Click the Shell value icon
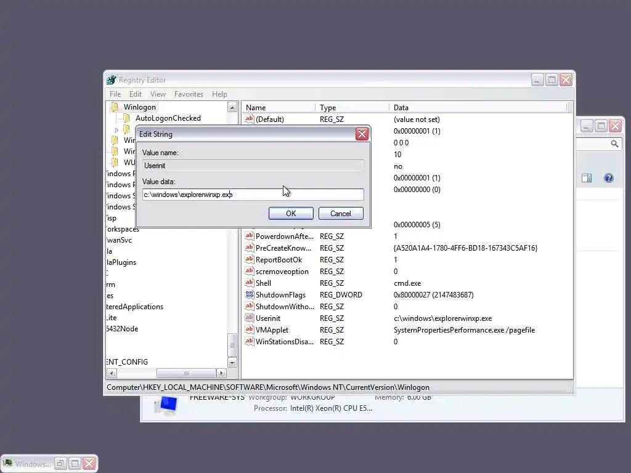Viewport: 631px width, 473px height. point(250,283)
